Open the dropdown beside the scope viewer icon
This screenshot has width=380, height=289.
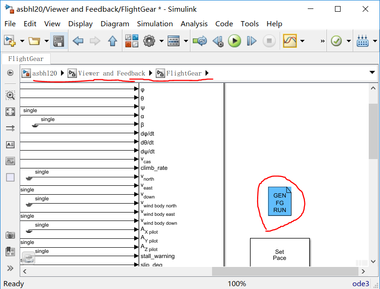(x=302, y=41)
